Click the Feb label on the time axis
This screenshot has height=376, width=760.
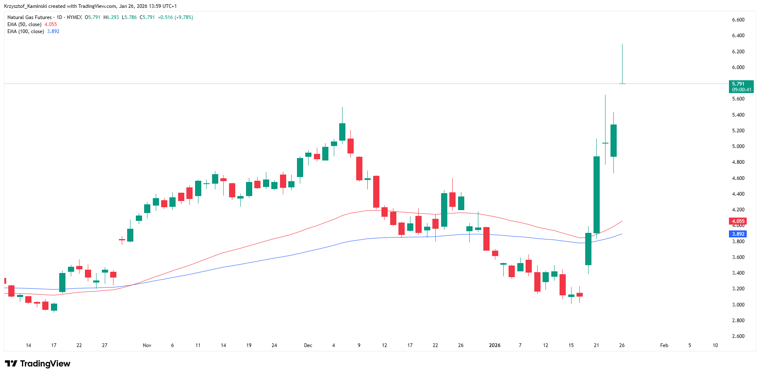tap(664, 345)
